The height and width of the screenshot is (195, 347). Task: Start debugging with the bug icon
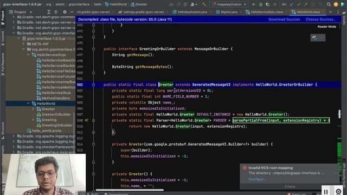(261, 4)
